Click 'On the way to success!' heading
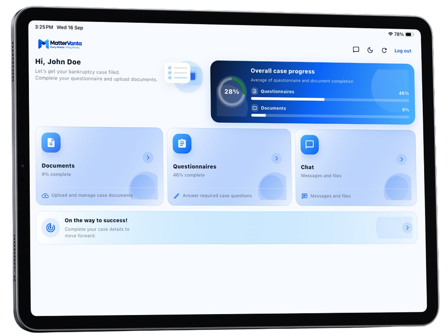 96,220
